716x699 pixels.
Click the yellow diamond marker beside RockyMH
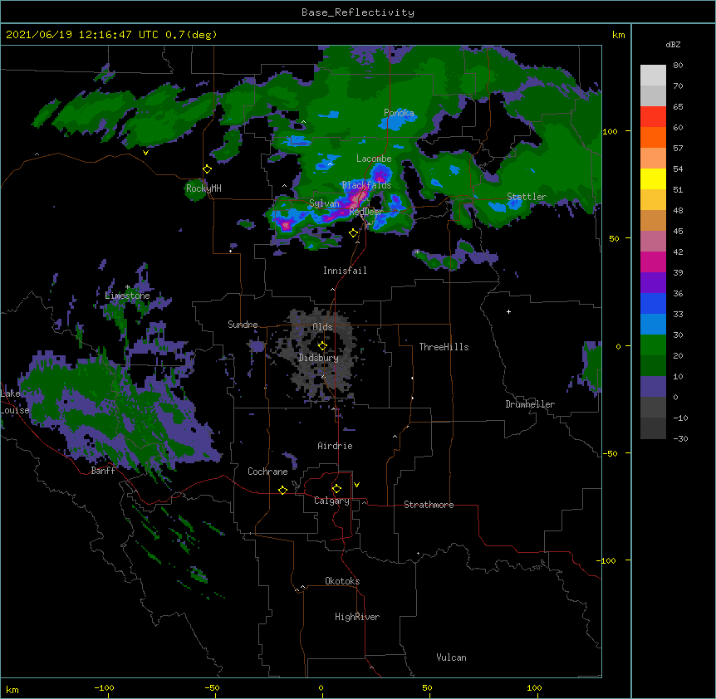coord(208,169)
